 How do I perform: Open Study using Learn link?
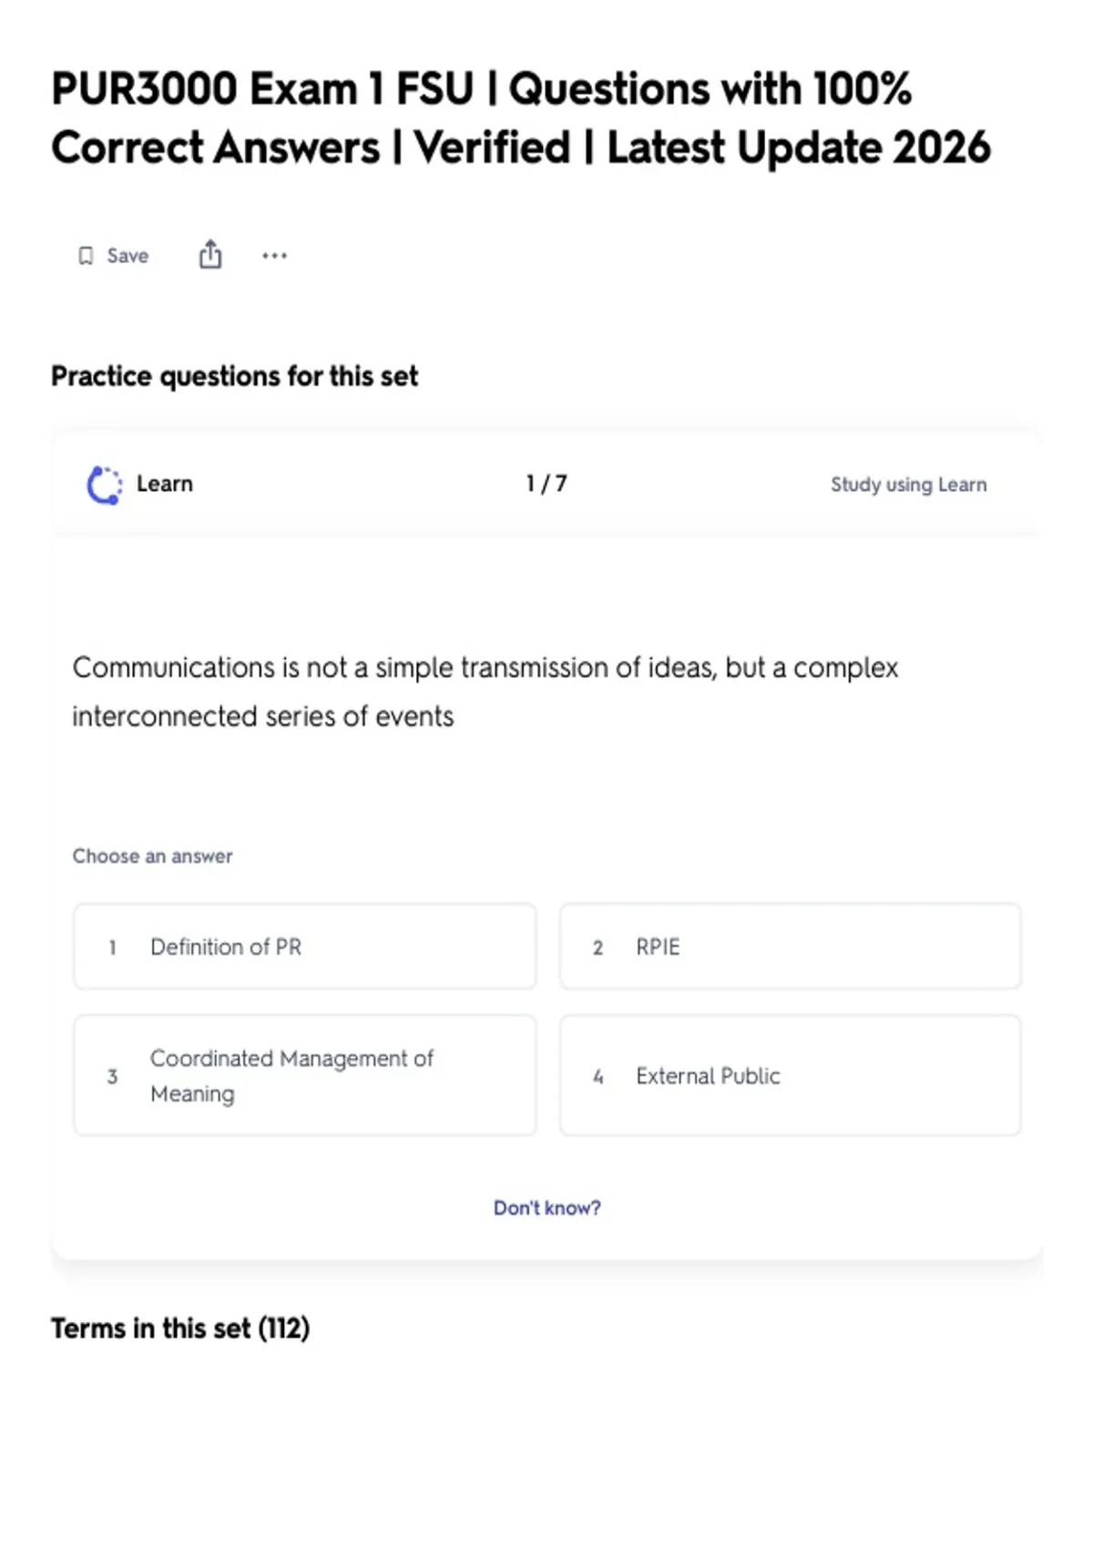[x=909, y=485]
